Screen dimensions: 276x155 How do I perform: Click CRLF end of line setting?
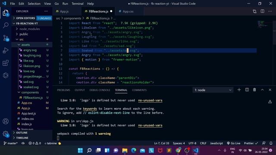click(x=203, y=143)
